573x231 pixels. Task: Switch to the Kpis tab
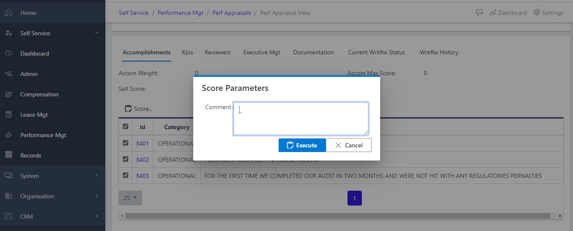pyautogui.click(x=187, y=52)
